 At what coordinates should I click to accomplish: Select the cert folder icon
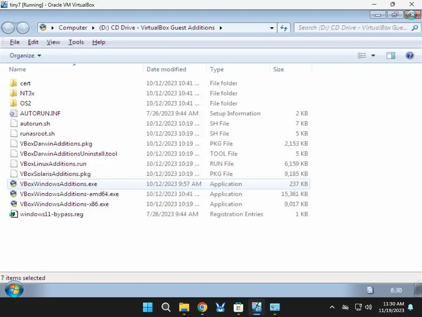click(x=13, y=83)
